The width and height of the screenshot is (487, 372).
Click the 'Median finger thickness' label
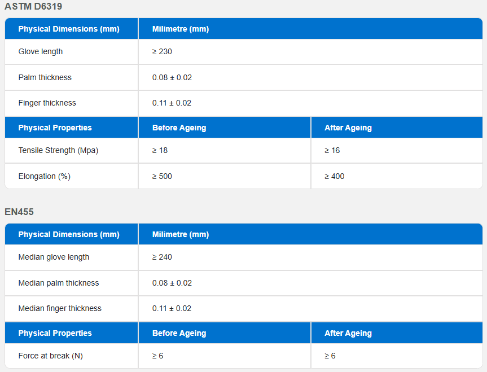pyautogui.click(x=60, y=308)
